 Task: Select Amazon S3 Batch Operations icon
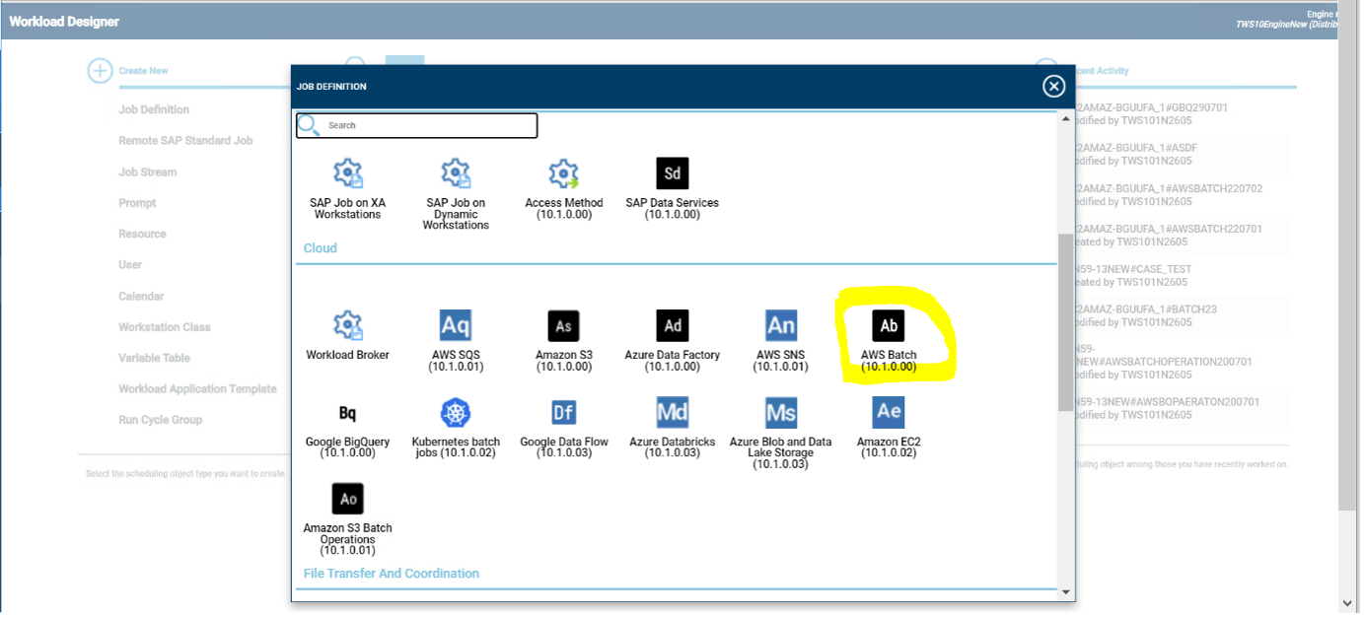point(347,499)
